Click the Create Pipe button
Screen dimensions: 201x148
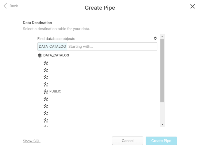161,141
